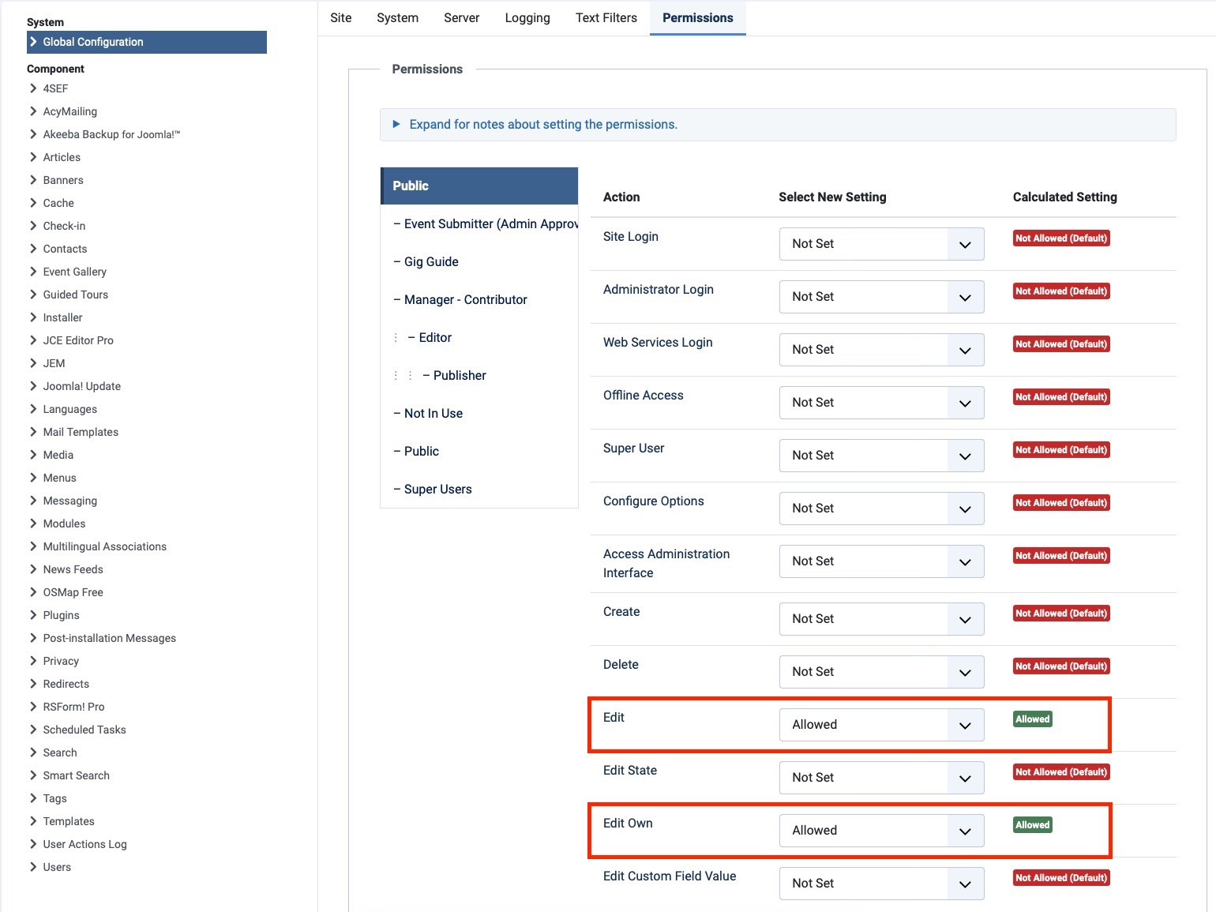Expand notes about setting the permissions
The image size is (1216, 912).
coord(542,125)
